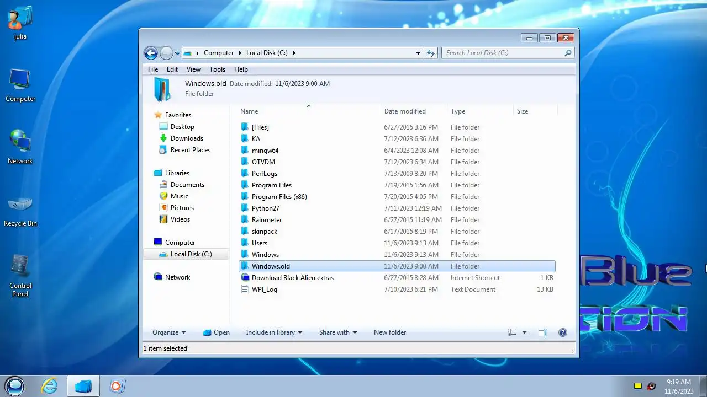The image size is (707, 397).
Task: Select Computer in the navigation pane
Action: pyautogui.click(x=180, y=243)
